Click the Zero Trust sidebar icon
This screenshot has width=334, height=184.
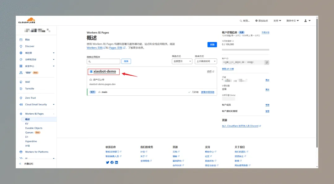21,98
